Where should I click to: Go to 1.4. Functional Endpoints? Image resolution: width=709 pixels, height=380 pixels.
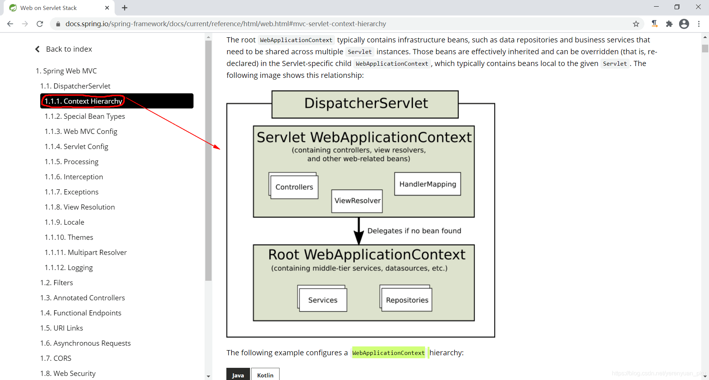click(x=81, y=313)
